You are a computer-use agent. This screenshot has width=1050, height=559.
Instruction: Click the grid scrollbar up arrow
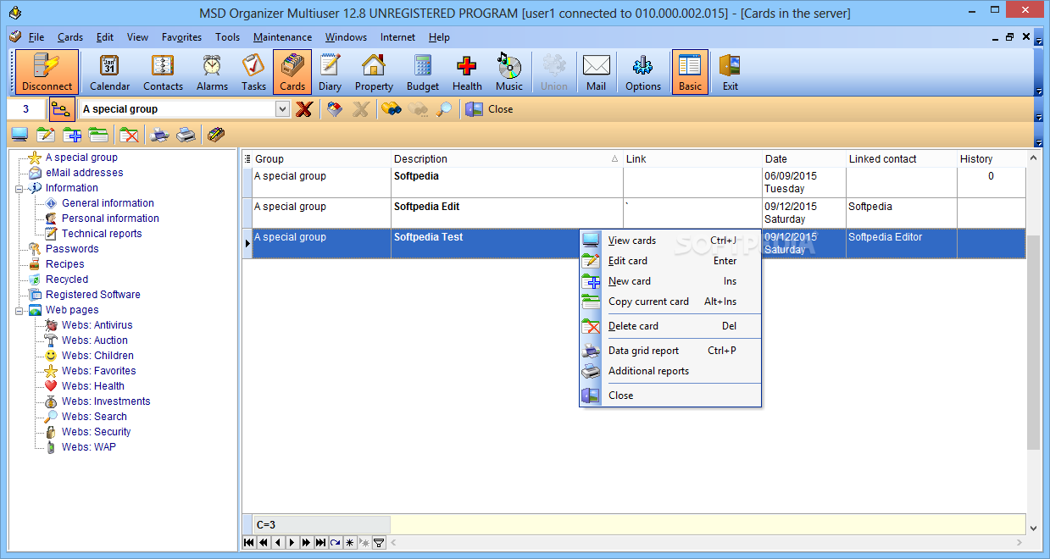point(1033,158)
